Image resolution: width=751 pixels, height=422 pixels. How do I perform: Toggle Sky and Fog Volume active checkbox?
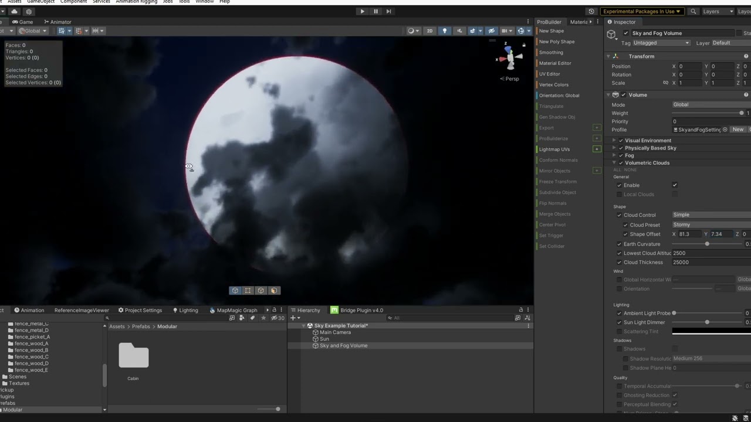[x=626, y=33]
